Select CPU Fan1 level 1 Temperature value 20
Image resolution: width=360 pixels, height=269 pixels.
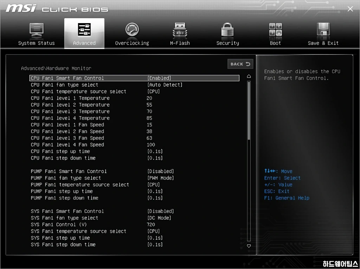click(x=149, y=98)
